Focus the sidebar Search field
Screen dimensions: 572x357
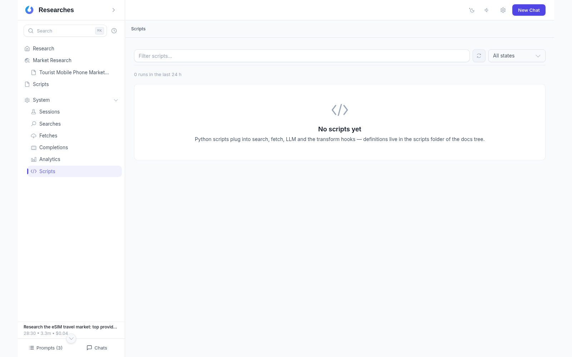tap(65, 31)
